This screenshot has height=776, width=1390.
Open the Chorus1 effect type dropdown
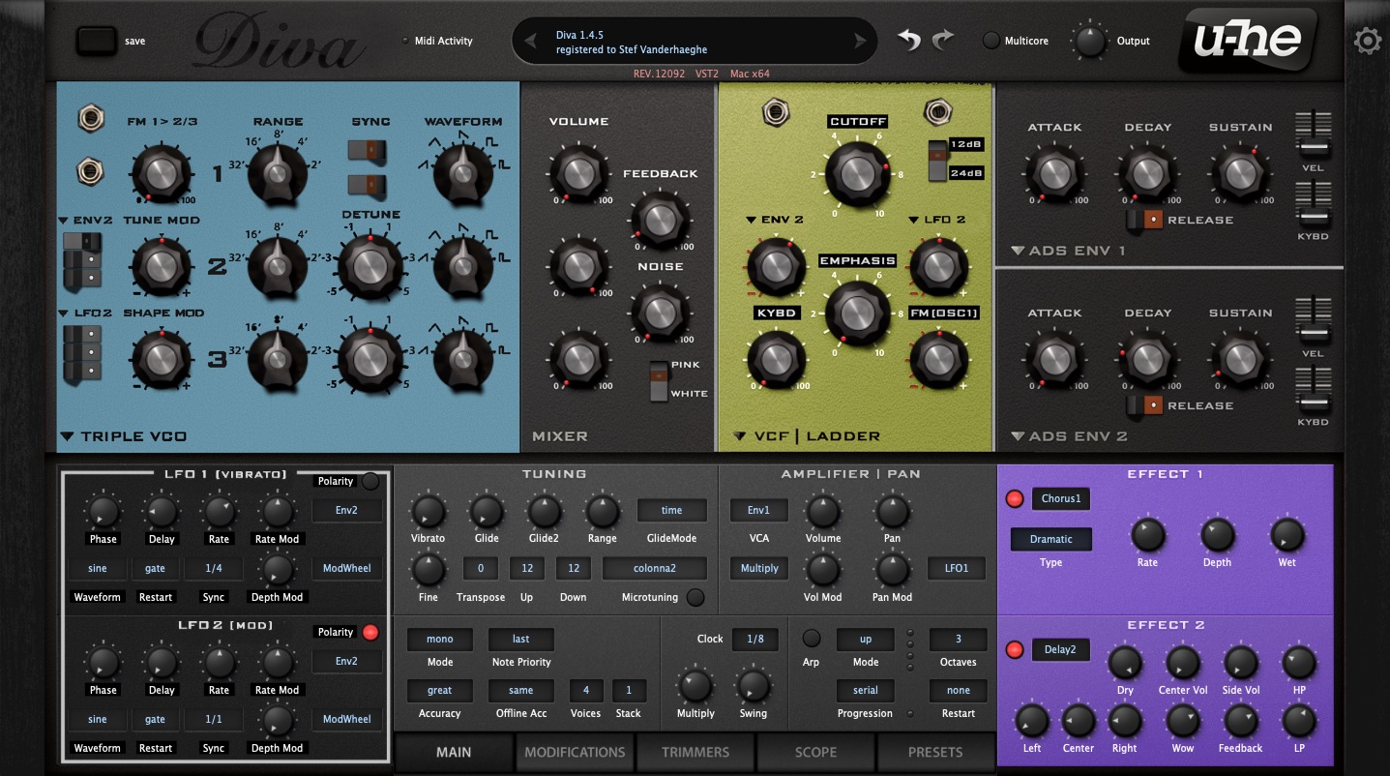coord(1061,499)
